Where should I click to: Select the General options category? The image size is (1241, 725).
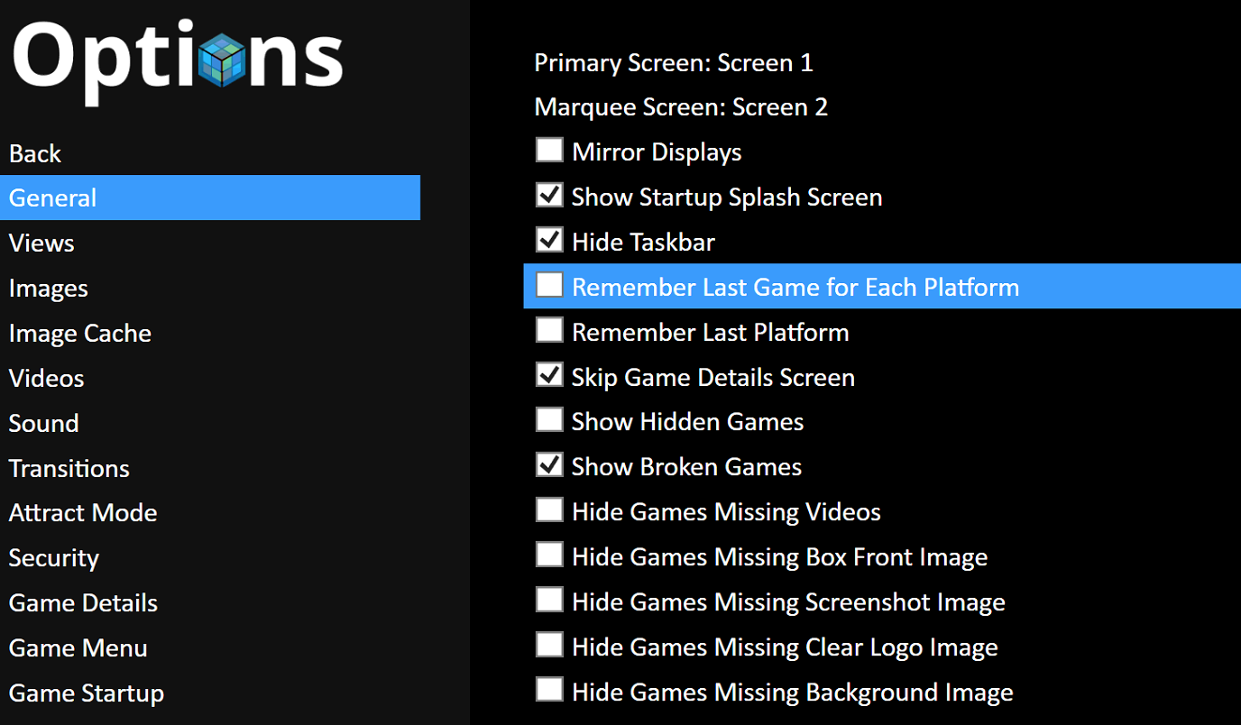(x=210, y=197)
